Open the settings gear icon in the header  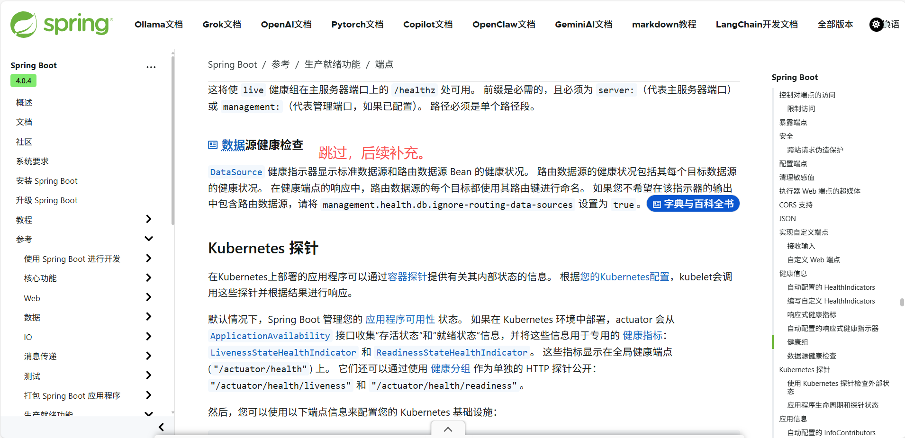tap(876, 25)
